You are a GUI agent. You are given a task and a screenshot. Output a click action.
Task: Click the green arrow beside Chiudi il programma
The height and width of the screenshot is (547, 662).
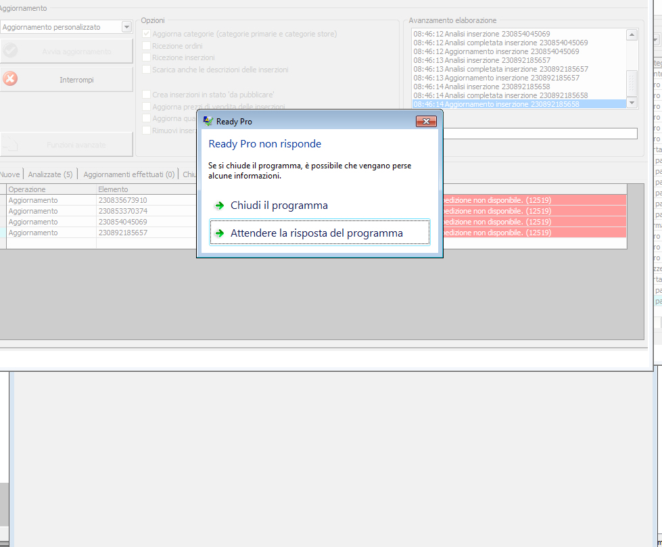[x=220, y=206]
